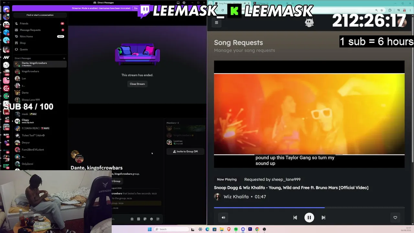Open Discord Direct Messages home icon
Viewport: 414px width, 233px height.
6,9
